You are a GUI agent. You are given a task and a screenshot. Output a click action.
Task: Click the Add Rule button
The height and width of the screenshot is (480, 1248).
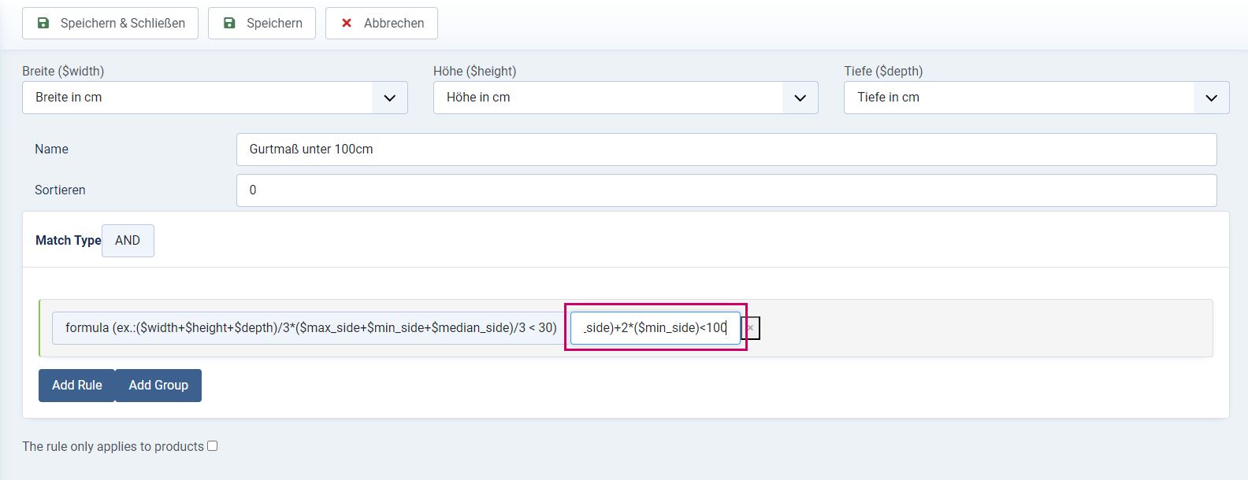tap(76, 386)
